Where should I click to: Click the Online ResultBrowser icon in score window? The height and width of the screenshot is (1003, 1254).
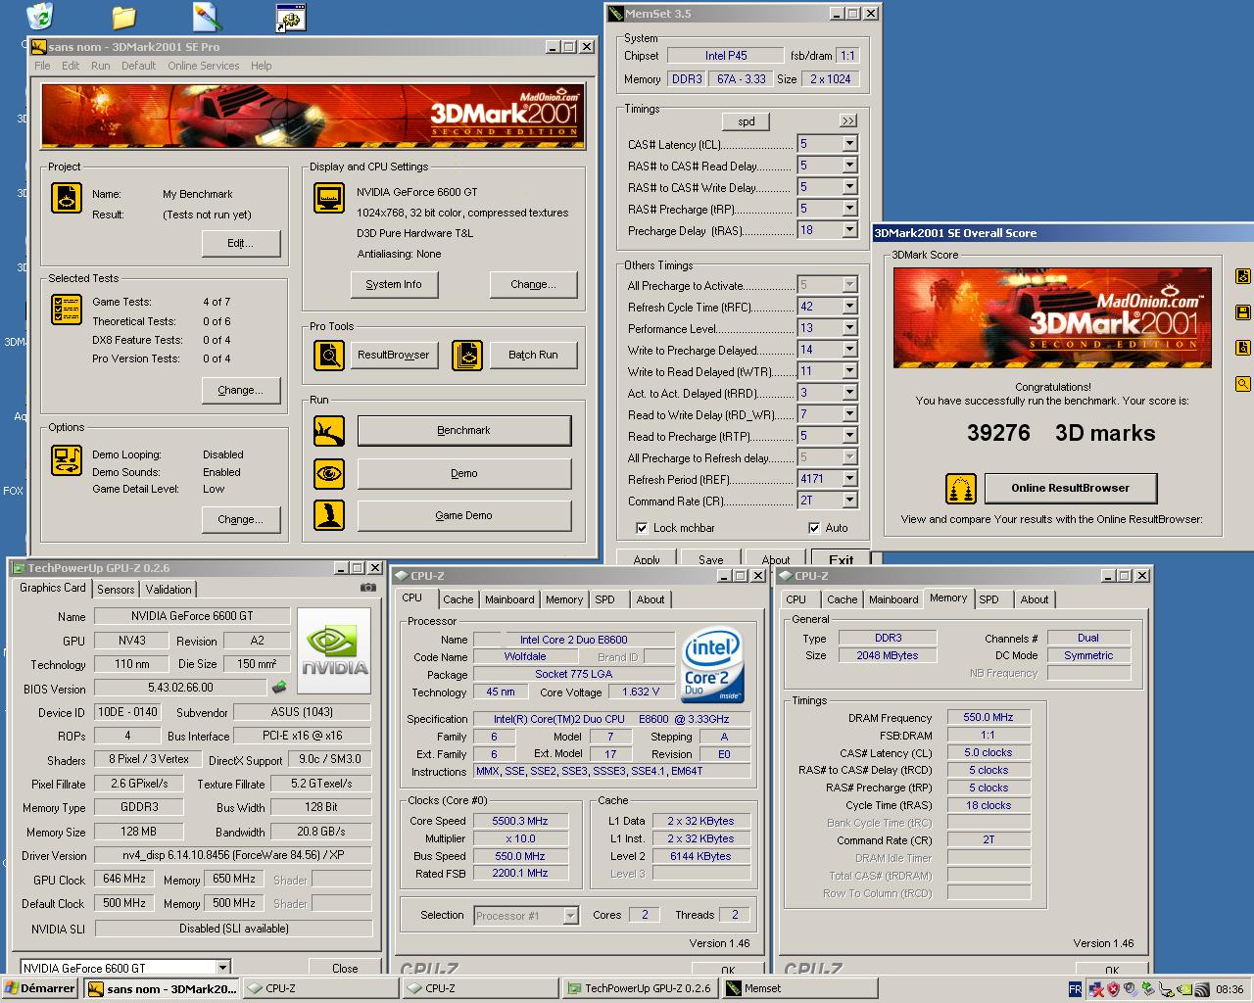[x=961, y=488]
